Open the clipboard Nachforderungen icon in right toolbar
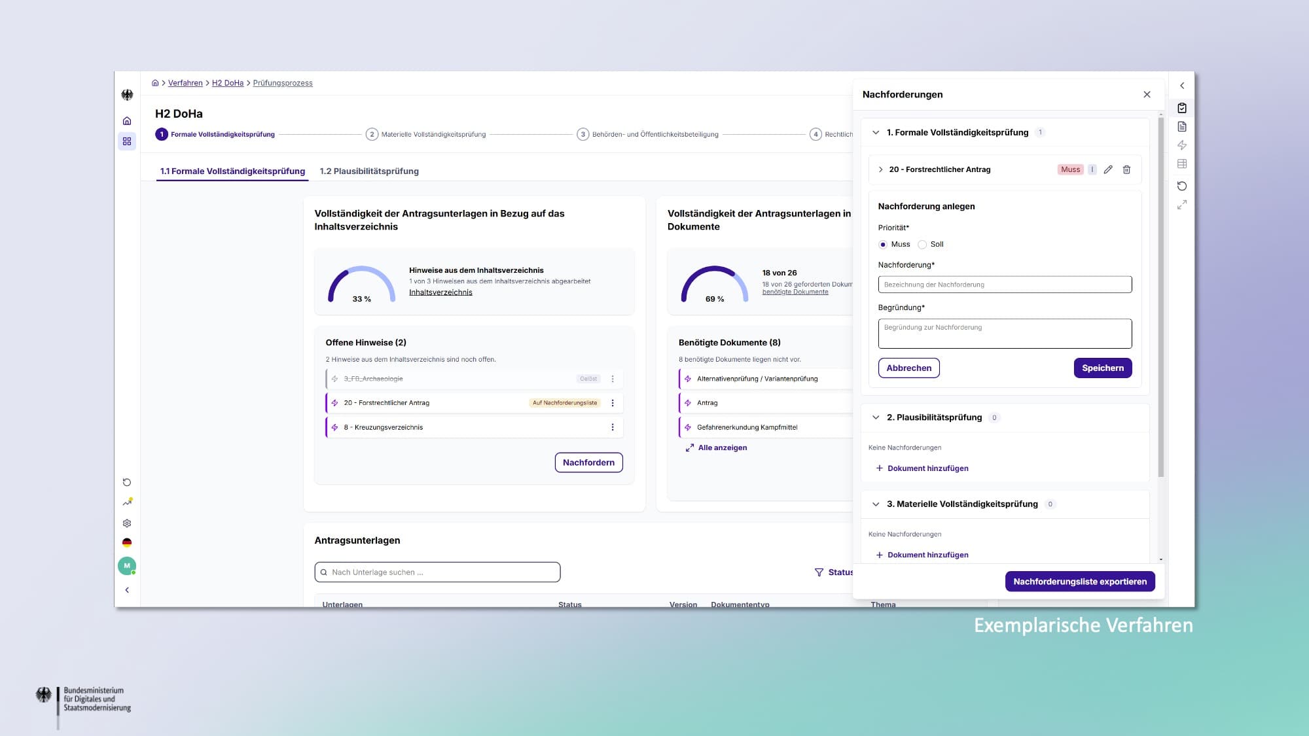Viewport: 1309px width, 736px height. (1182, 108)
